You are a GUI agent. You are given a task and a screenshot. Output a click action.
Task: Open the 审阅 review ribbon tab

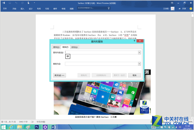63,9
